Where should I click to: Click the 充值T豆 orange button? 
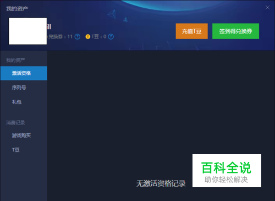pyautogui.click(x=191, y=31)
